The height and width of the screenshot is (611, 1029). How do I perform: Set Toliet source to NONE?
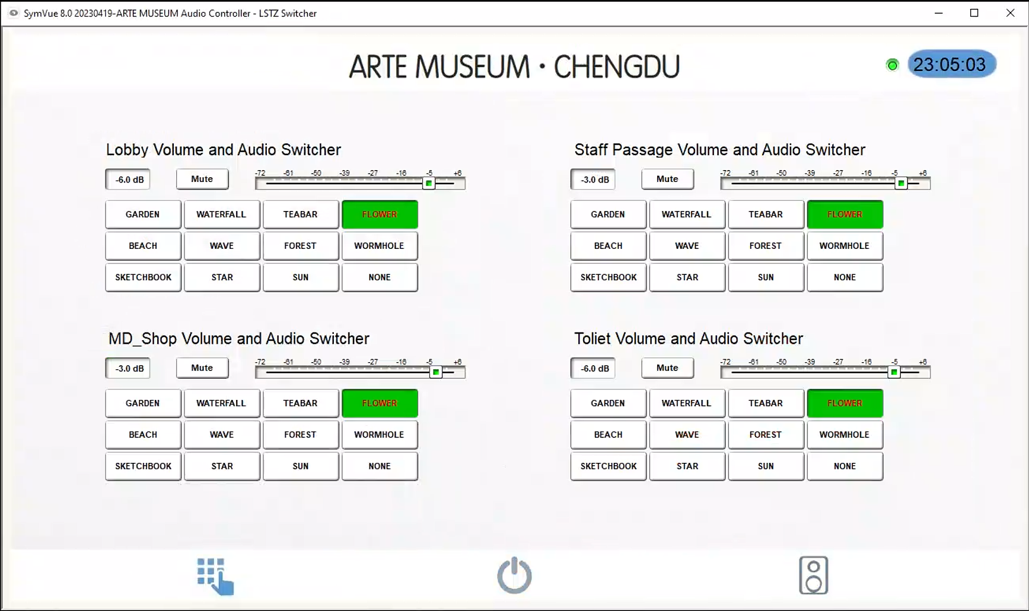(x=845, y=466)
